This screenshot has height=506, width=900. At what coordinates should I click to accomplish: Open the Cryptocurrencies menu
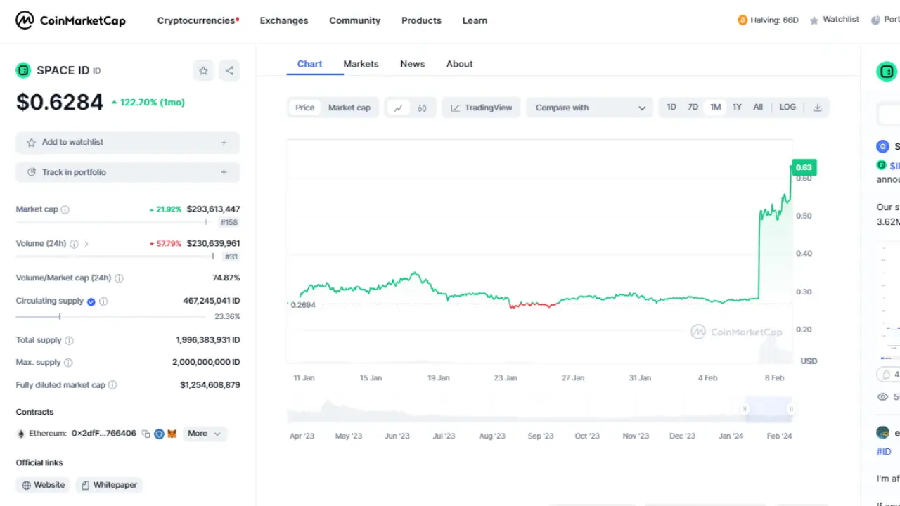click(198, 20)
